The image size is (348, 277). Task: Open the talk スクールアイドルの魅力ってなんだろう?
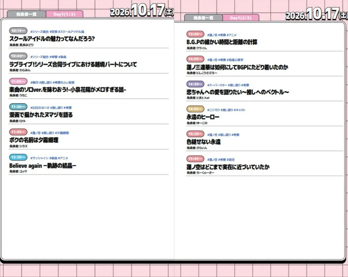(x=52, y=39)
